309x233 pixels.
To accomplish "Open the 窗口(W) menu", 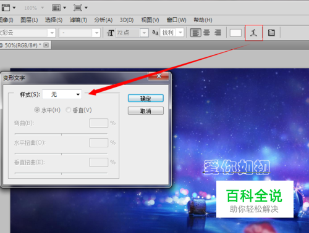I will pos(176,20).
